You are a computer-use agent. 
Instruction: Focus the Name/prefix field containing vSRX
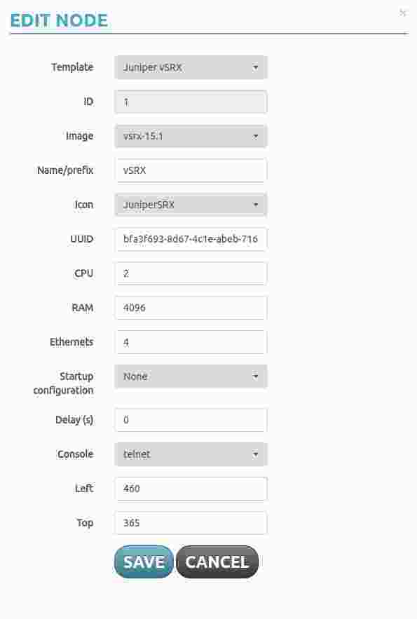pos(191,170)
